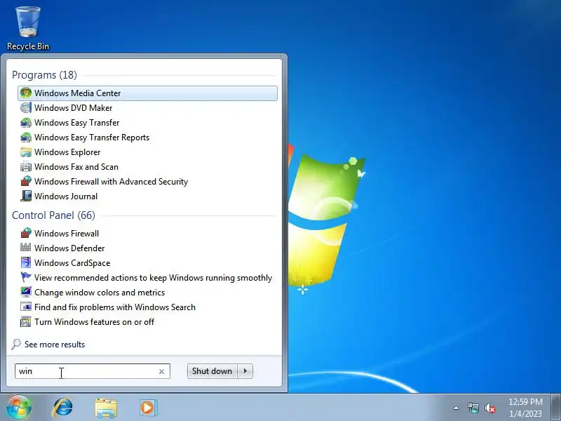Viewport: 561px width, 421px height.
Task: Select Windows Fax and Scan text
Action: coord(76,167)
